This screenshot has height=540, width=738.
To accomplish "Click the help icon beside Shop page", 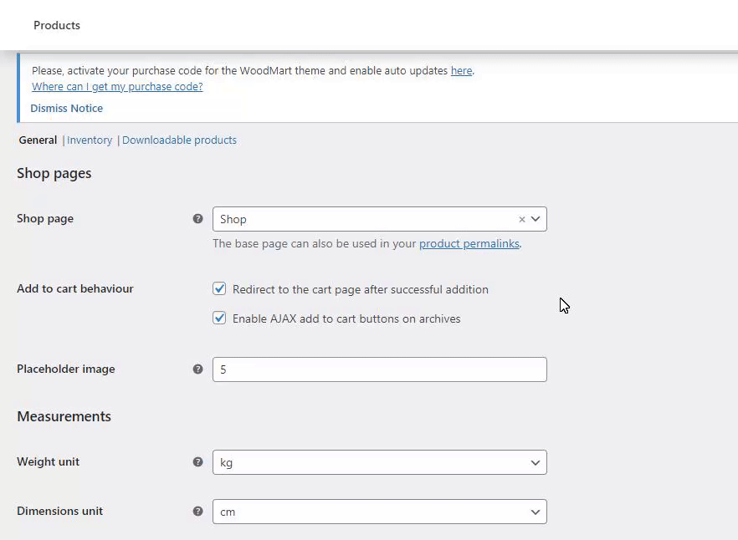I will 197,219.
